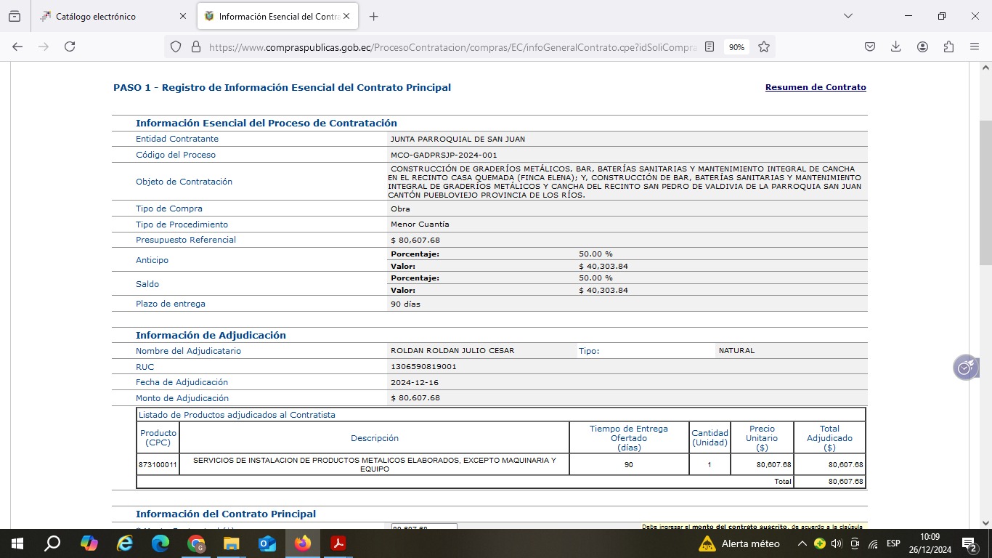Image resolution: width=992 pixels, height=558 pixels.
Task: Click the contract amount input field
Action: (x=424, y=527)
